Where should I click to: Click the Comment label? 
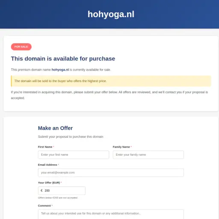pos(44,206)
